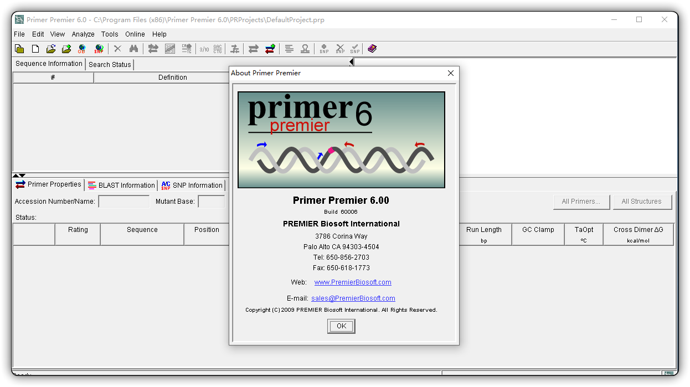The image size is (690, 387).
Task: Open the Help menu
Action: pyautogui.click(x=159, y=34)
